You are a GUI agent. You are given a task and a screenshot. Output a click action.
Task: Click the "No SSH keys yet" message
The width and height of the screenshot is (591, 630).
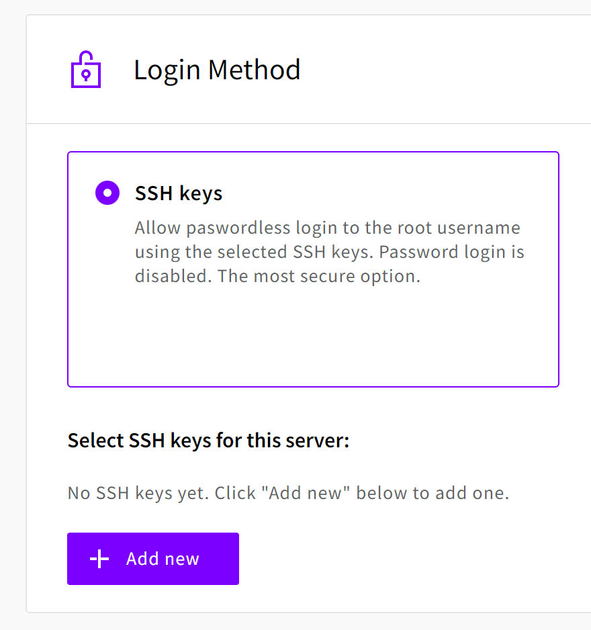point(288,494)
